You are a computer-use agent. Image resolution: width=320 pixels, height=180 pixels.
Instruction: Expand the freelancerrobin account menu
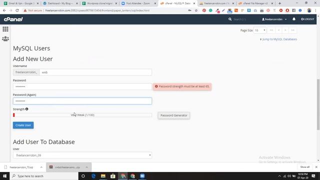(274, 19)
